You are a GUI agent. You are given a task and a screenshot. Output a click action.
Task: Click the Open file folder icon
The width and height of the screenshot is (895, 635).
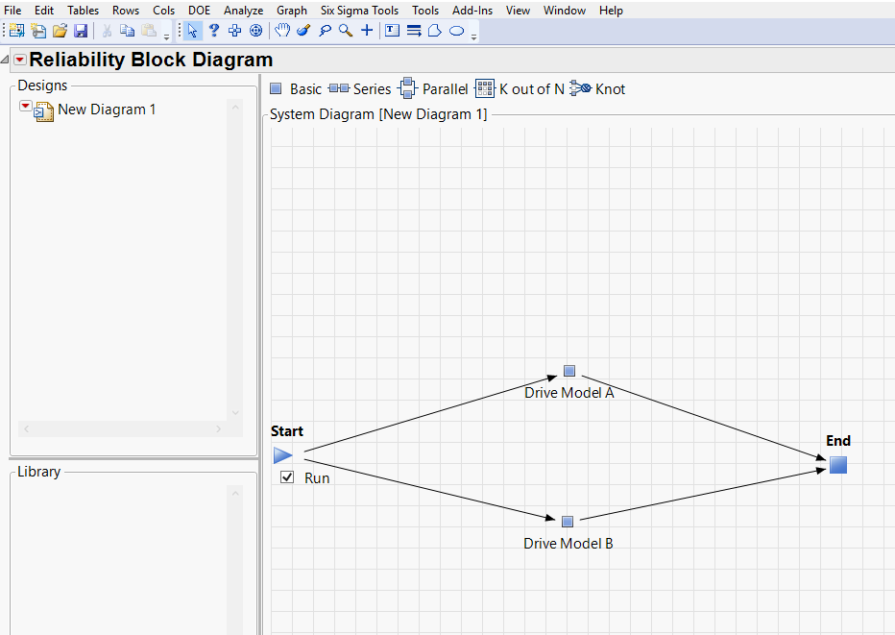(x=60, y=31)
